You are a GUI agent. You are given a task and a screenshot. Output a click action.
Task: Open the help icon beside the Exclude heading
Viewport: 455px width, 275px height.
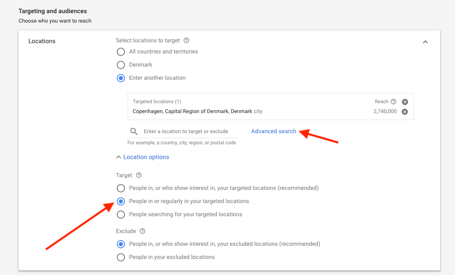click(x=142, y=231)
